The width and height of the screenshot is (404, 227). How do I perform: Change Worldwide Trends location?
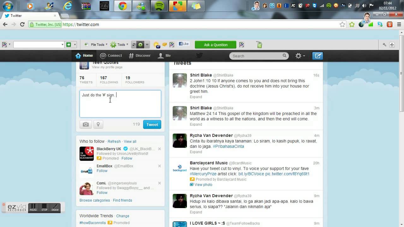(x=122, y=216)
